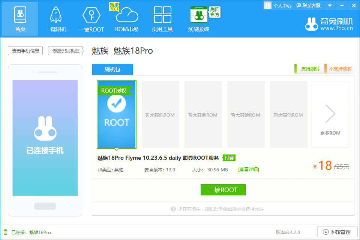Screen dimensions: 360x240
Task: Select the ROOT授权 package thumbnail
Action: tap(117, 114)
